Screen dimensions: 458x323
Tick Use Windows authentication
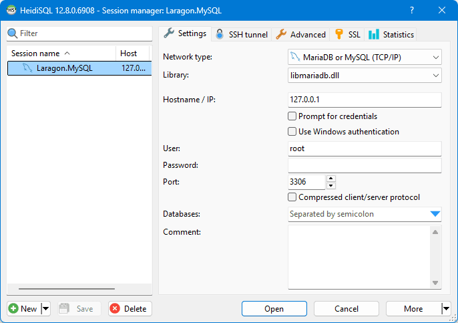pyautogui.click(x=292, y=131)
